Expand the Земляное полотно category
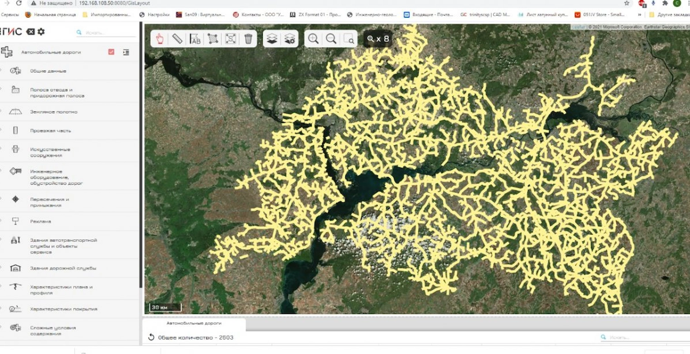 tap(53, 112)
